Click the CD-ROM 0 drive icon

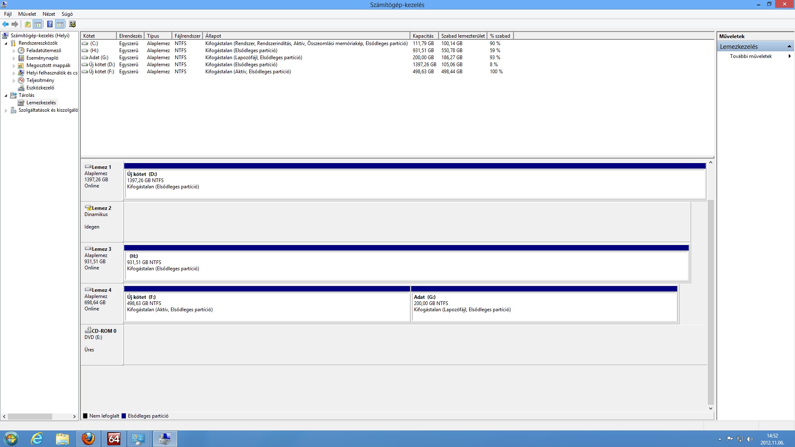tap(88, 330)
